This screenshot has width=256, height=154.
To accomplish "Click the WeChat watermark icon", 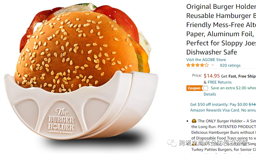I will (172, 143).
